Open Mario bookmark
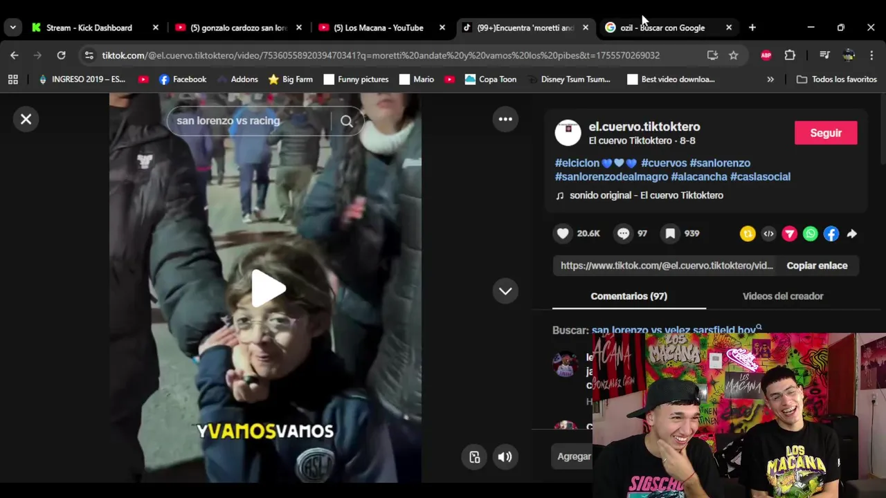Viewport: 886px width, 498px height. (x=417, y=80)
